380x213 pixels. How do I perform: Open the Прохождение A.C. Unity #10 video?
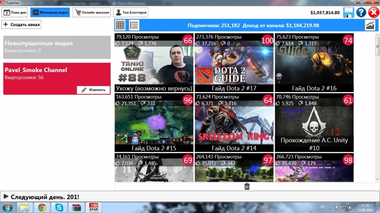pos(314,122)
